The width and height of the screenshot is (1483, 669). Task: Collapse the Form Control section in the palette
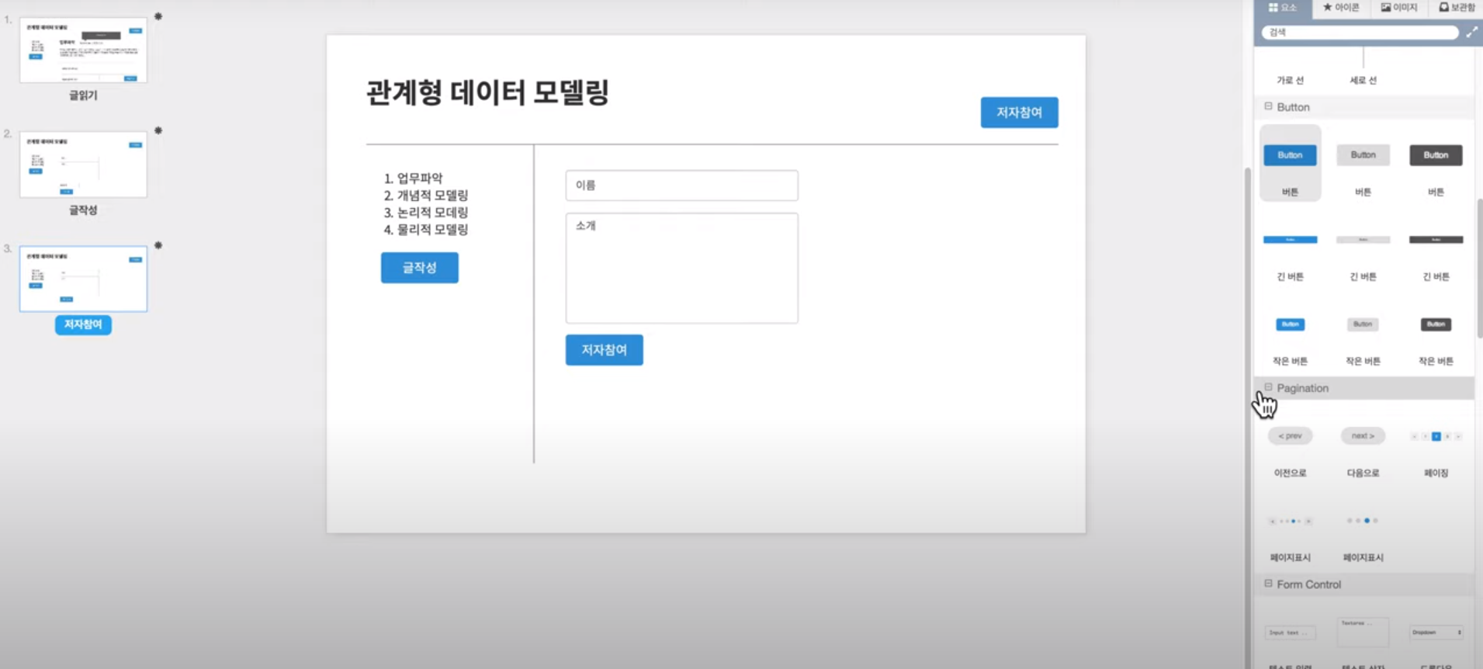[x=1268, y=584]
